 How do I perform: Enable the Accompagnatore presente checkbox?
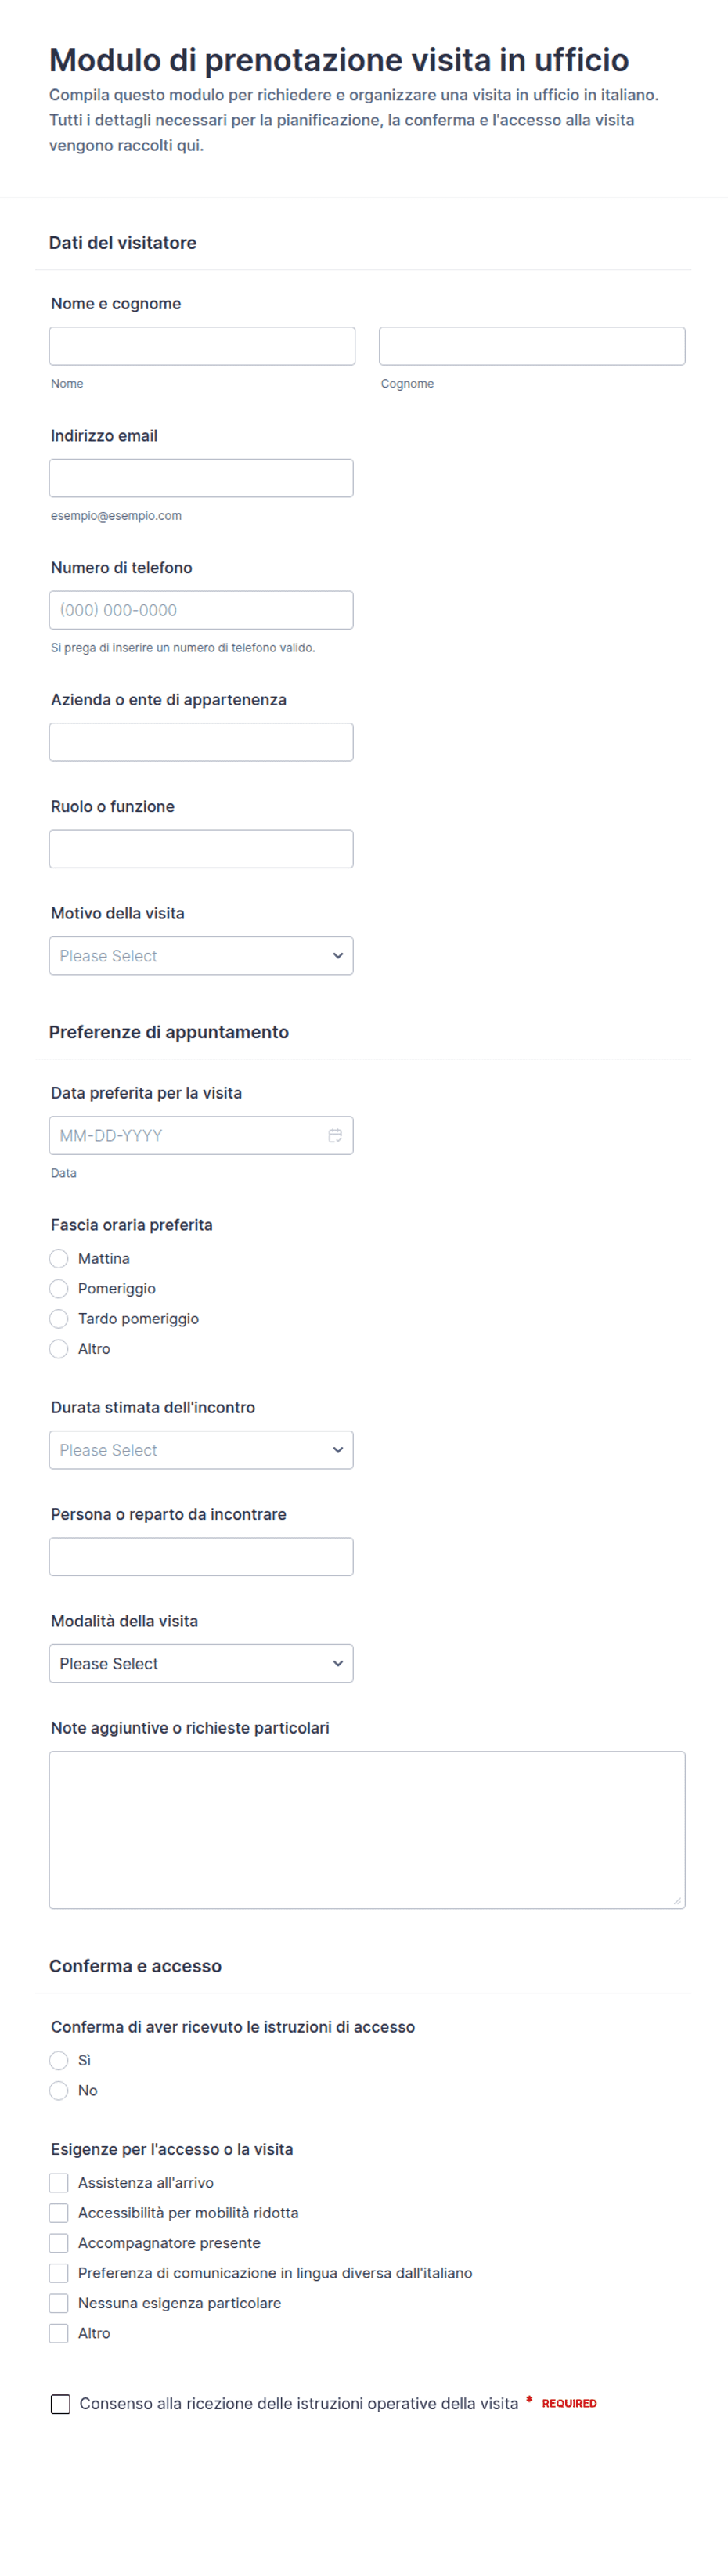click(x=59, y=2242)
